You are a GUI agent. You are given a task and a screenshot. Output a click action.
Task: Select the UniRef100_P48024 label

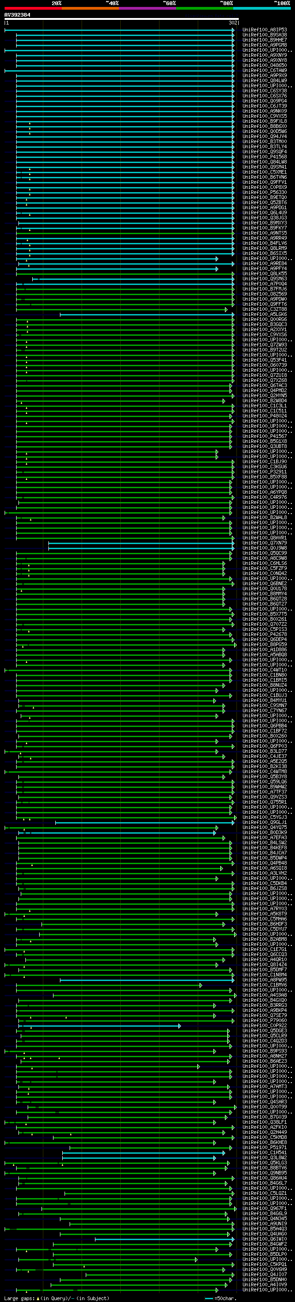point(265,416)
